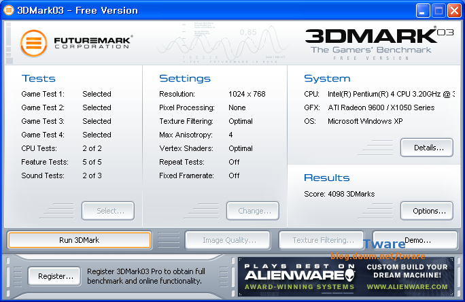Click the System section heading

tap(327, 78)
